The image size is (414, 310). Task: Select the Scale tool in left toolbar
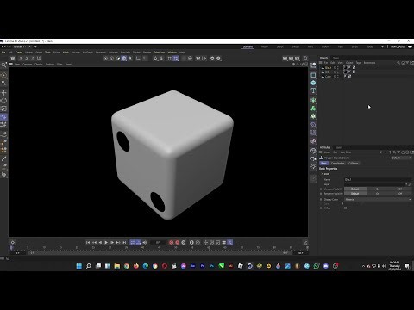(4, 108)
